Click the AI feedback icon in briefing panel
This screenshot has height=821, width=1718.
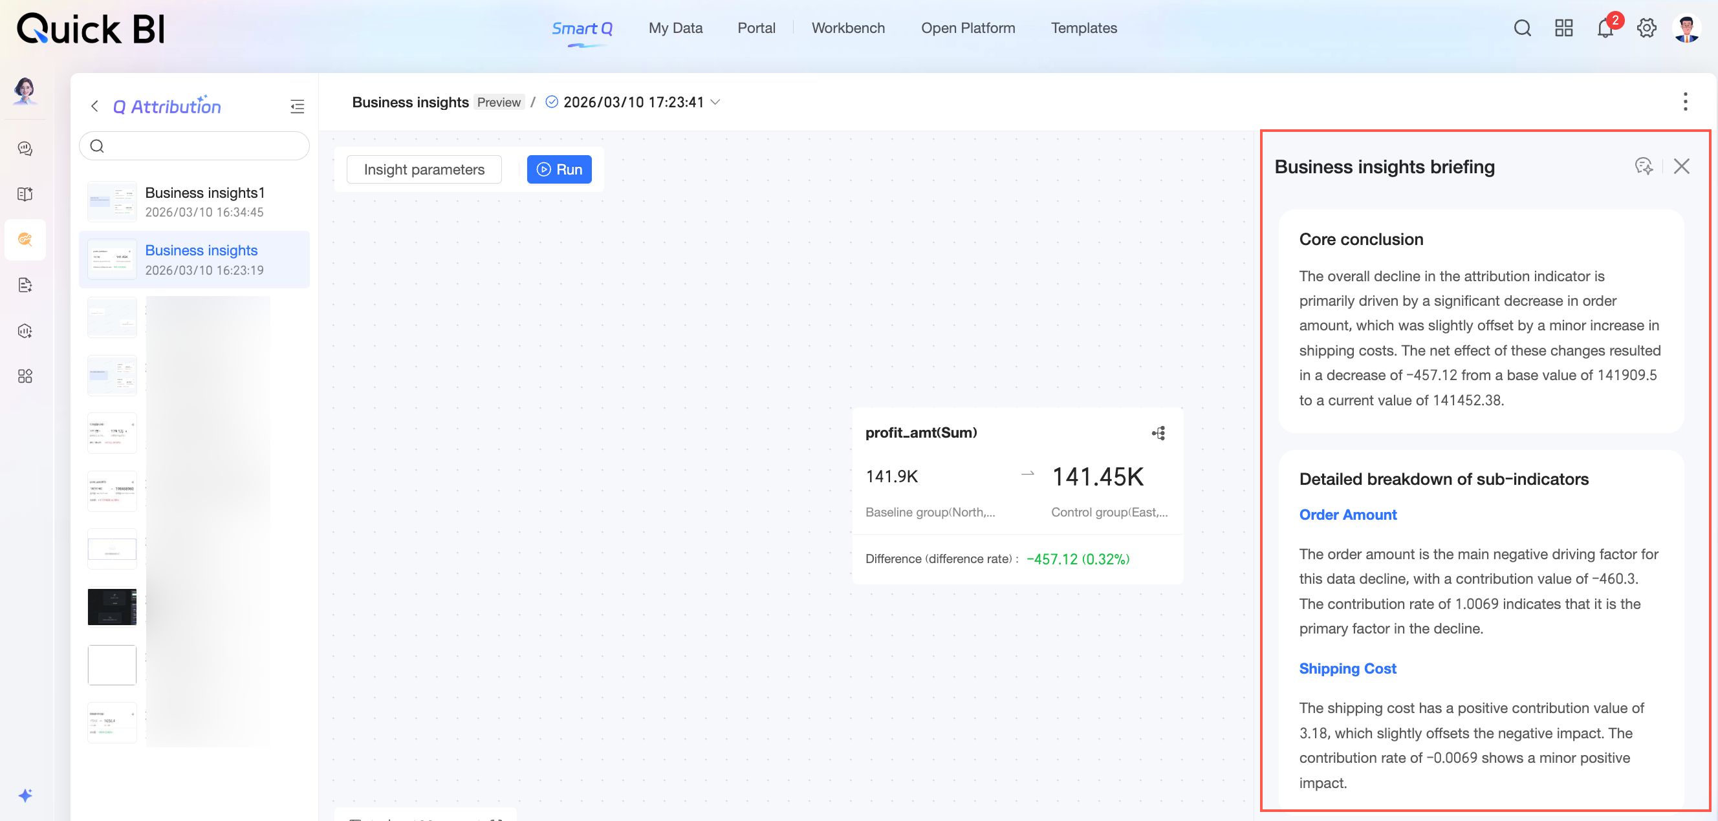click(x=1644, y=166)
